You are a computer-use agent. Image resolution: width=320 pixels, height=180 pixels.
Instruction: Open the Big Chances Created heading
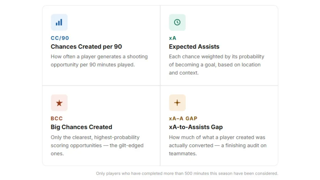click(x=82, y=127)
